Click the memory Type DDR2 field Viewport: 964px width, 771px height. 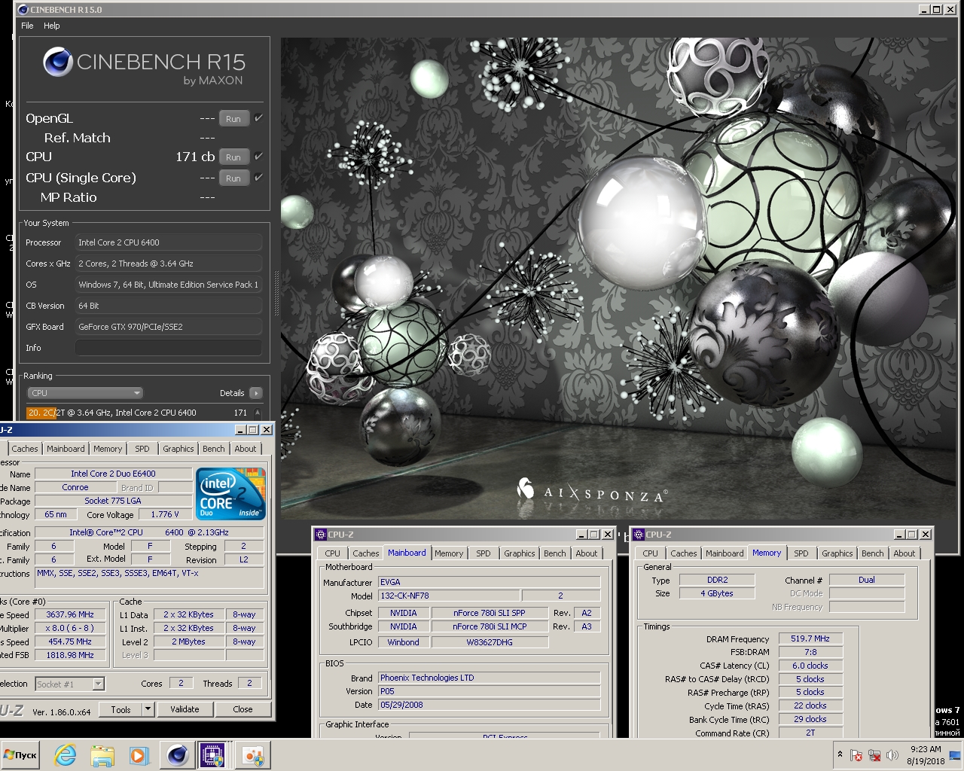[717, 580]
